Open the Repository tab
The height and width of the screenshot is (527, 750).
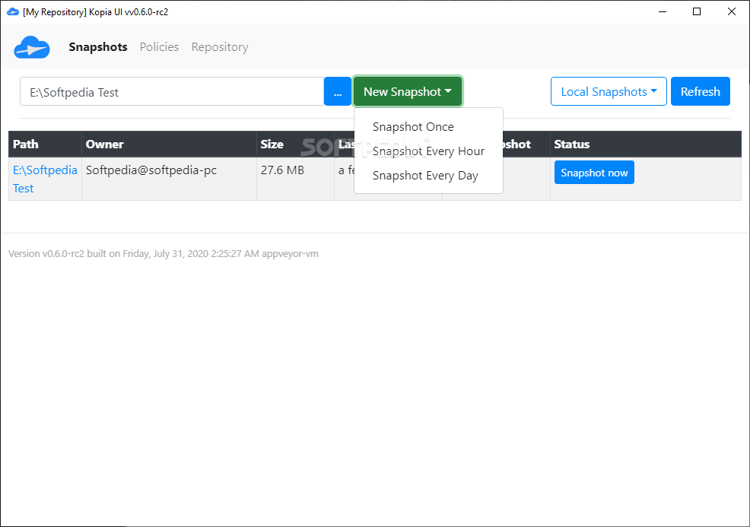[x=219, y=46]
